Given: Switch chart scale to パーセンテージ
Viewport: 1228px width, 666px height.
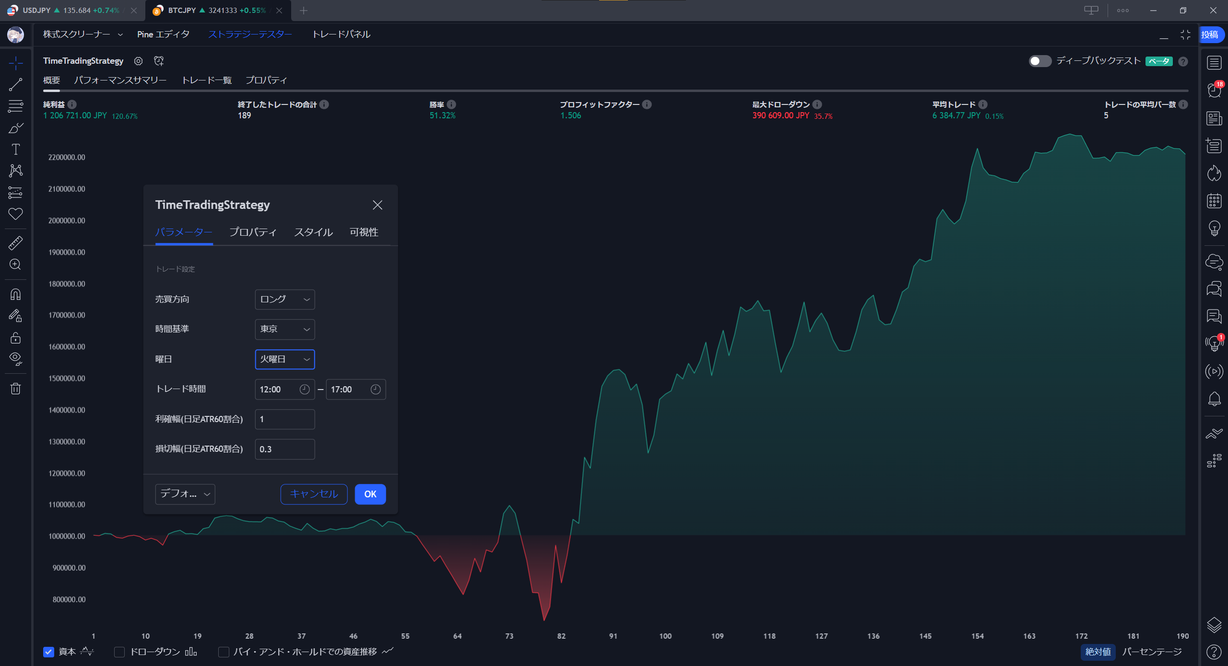Looking at the screenshot, I should pos(1151,652).
